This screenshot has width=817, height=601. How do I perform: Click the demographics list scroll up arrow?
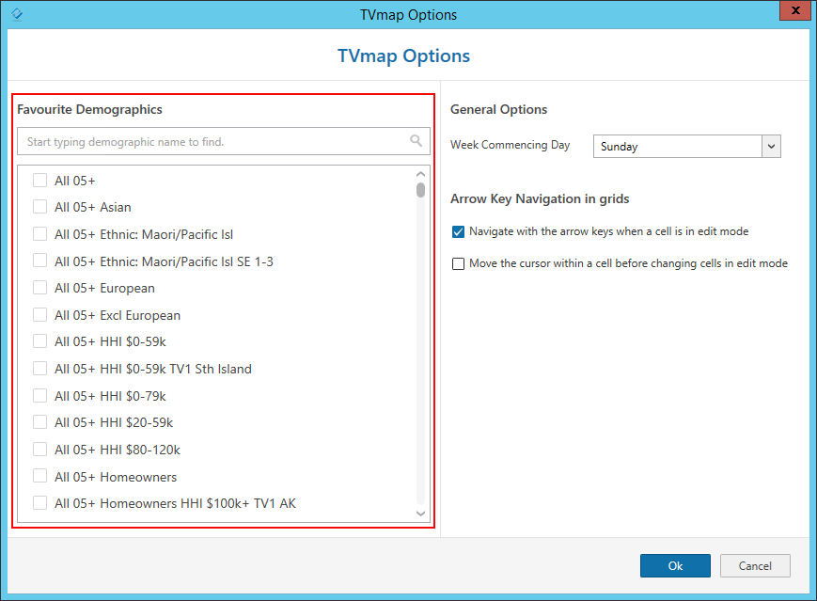click(x=420, y=174)
